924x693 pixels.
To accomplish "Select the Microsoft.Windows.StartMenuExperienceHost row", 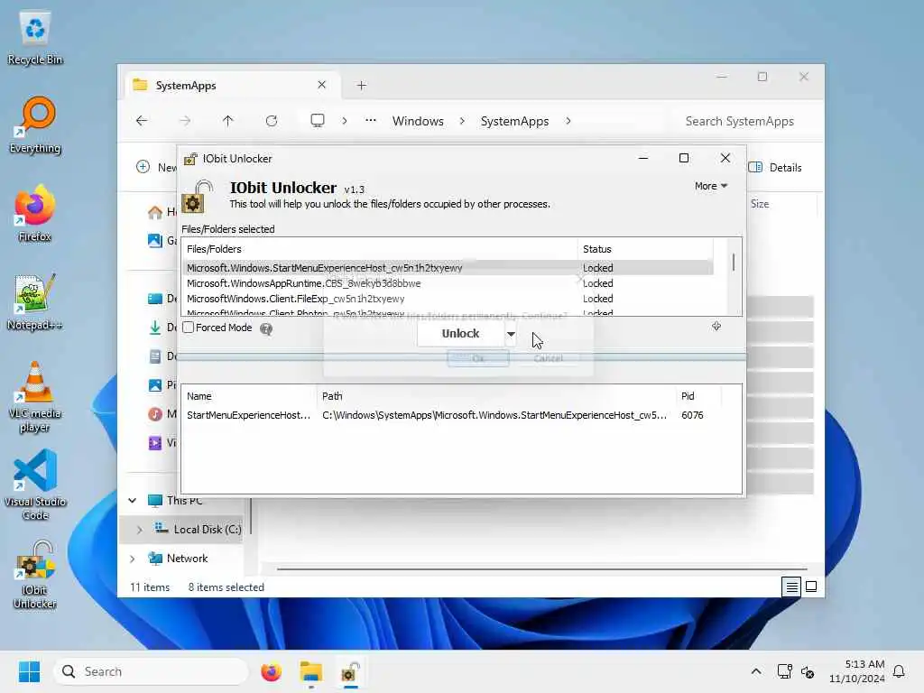I will pyautogui.click(x=448, y=268).
